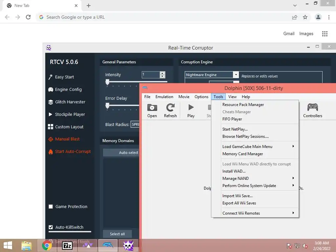Click the Intensity slider handle
This screenshot has height=252, width=336.
click(107, 82)
